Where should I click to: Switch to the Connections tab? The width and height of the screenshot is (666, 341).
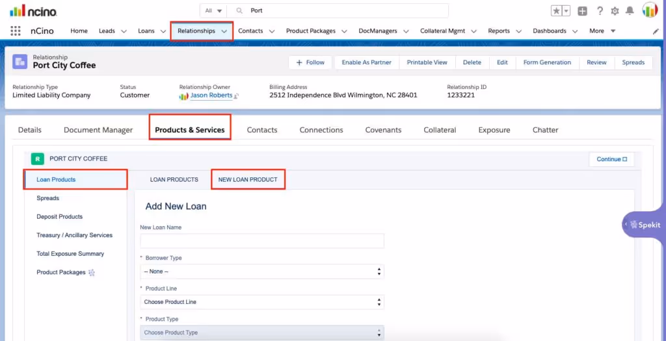pyautogui.click(x=321, y=130)
